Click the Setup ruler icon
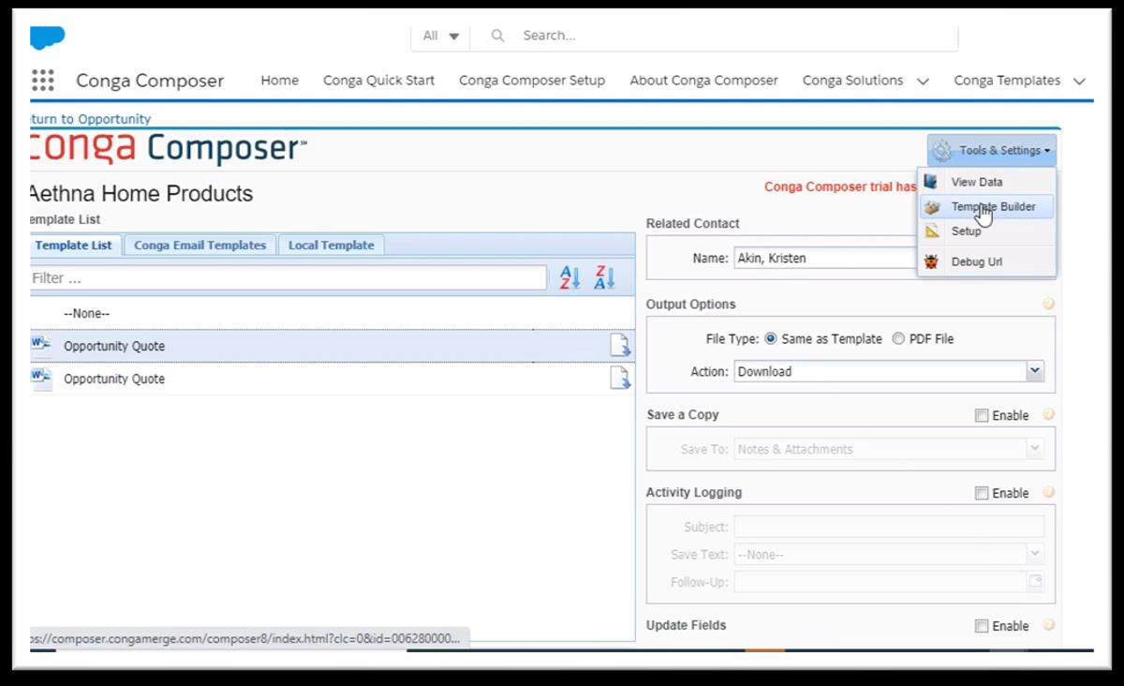 [931, 231]
